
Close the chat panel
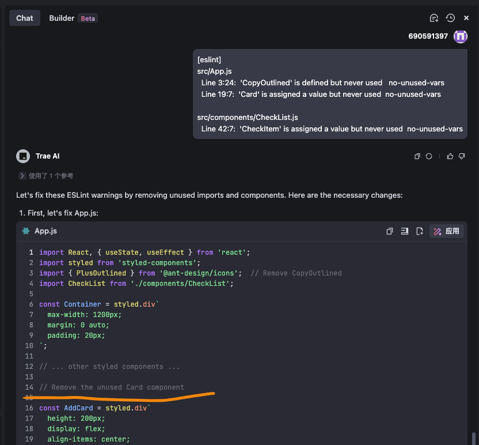coord(466,18)
